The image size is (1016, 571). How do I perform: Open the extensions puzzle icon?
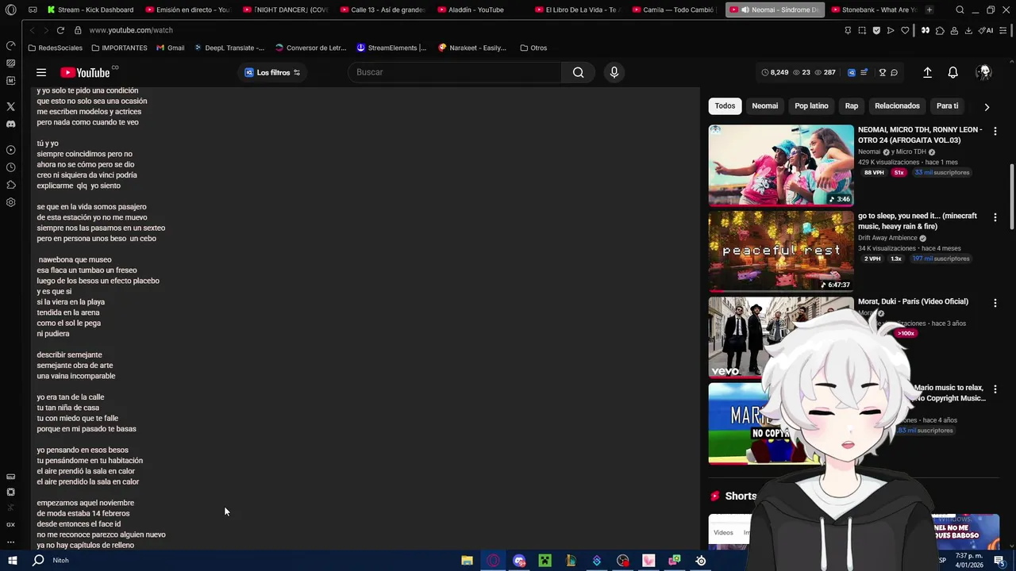tap(940, 30)
